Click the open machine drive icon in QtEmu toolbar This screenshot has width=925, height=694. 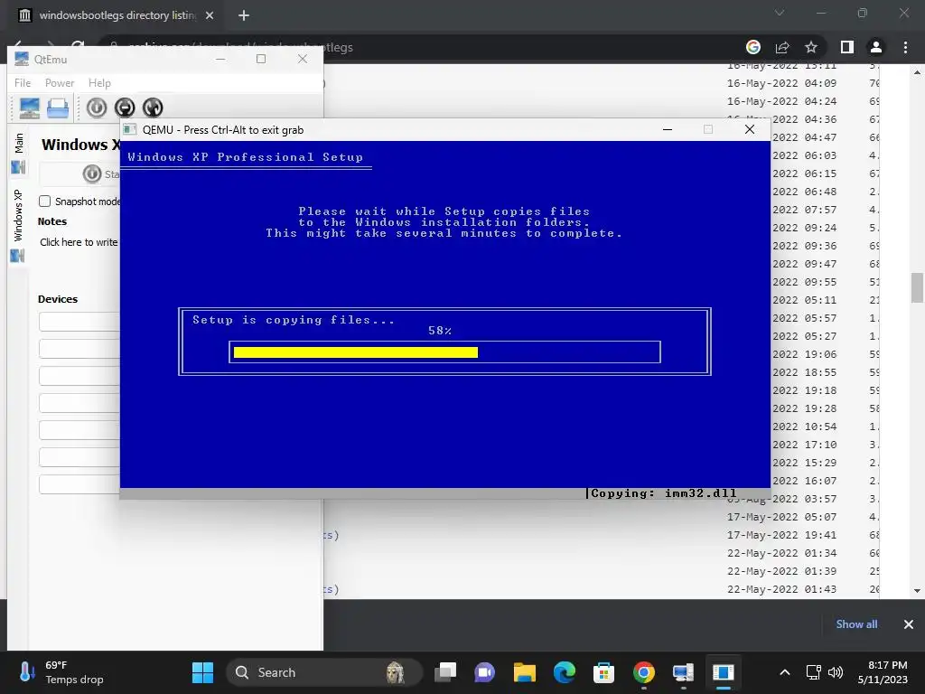click(58, 108)
